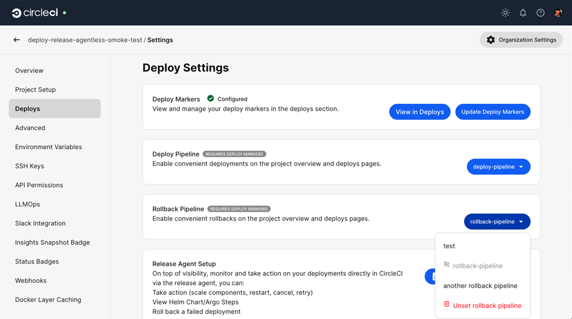Click the pipeline icon next to grayed rollback-pipeline
Image resolution: width=572 pixels, height=319 pixels.
click(447, 265)
